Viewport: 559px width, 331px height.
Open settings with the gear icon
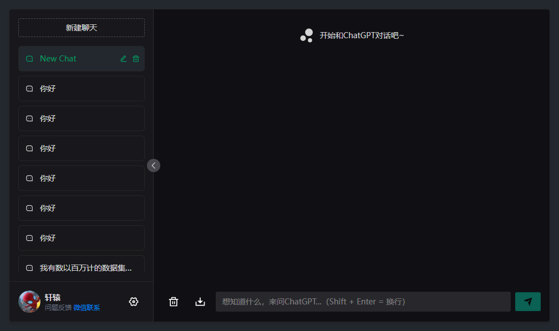click(134, 302)
